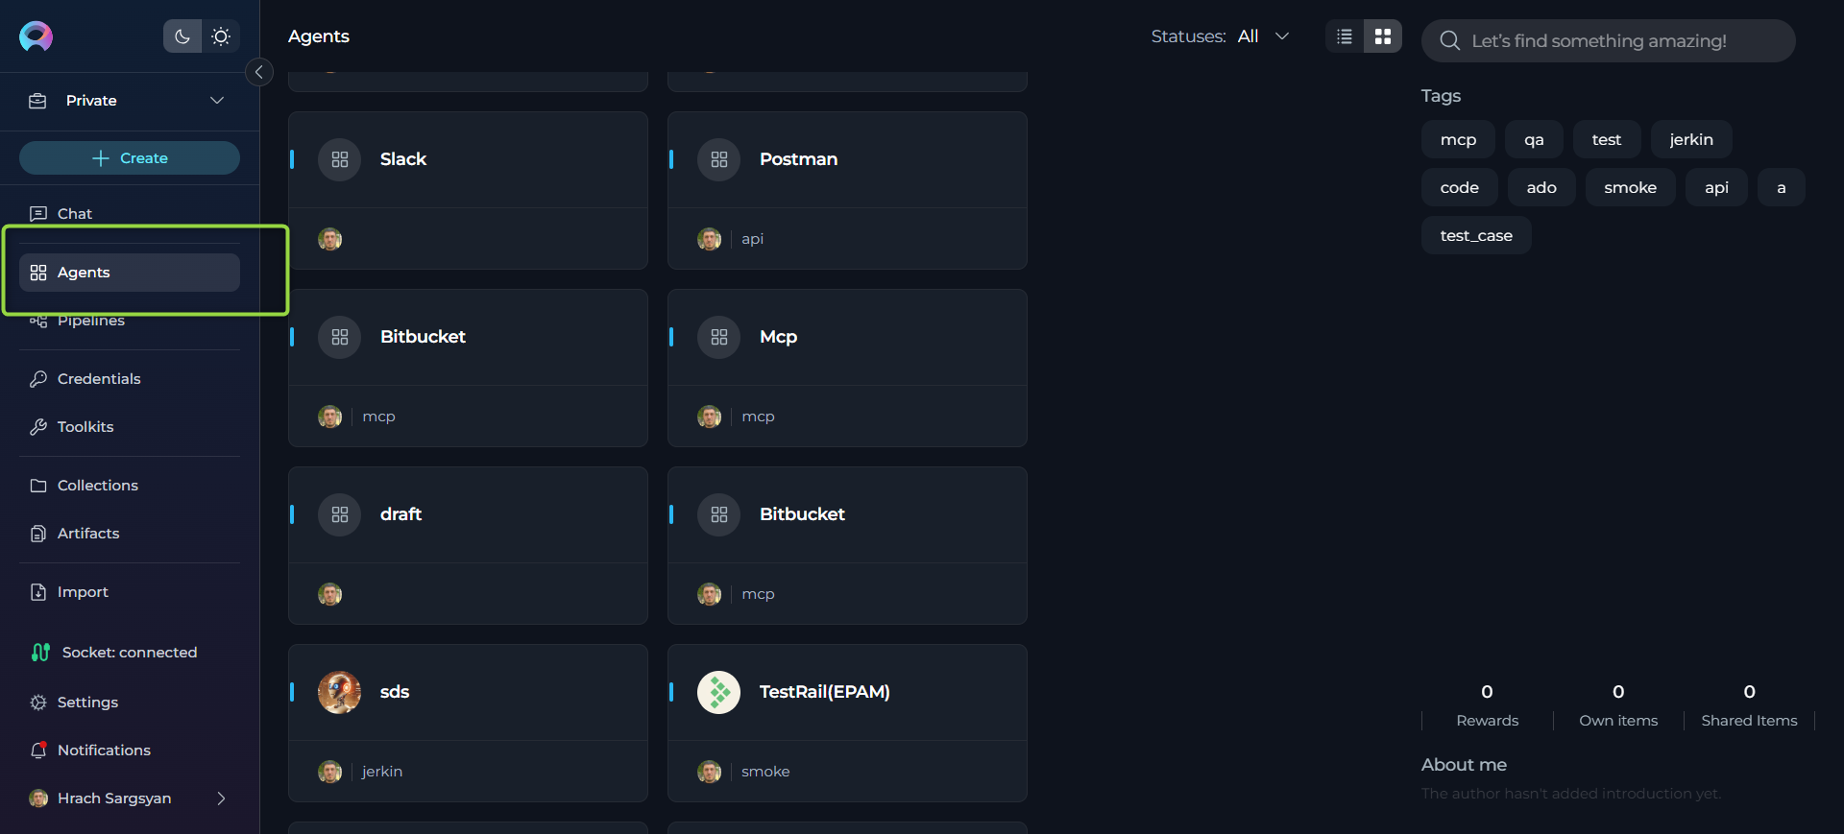Click the Chat message icon

coord(38,213)
